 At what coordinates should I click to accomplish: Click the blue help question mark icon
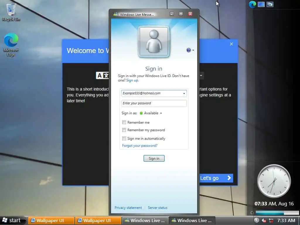tap(188, 50)
